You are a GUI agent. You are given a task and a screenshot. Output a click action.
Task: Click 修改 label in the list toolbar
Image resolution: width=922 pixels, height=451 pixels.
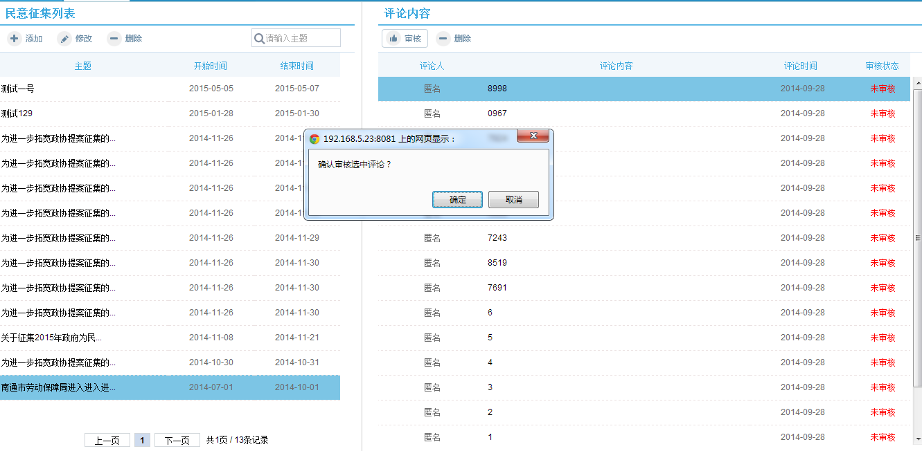pos(84,39)
